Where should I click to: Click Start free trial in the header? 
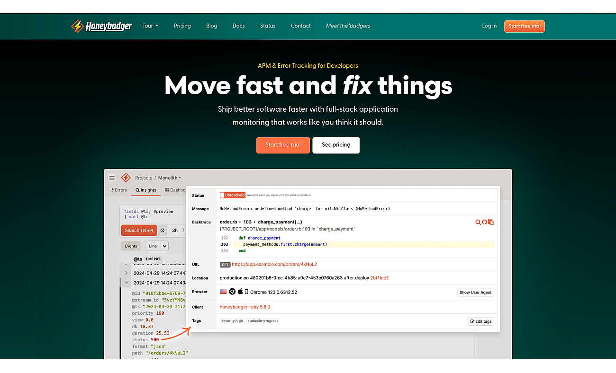coord(525,27)
